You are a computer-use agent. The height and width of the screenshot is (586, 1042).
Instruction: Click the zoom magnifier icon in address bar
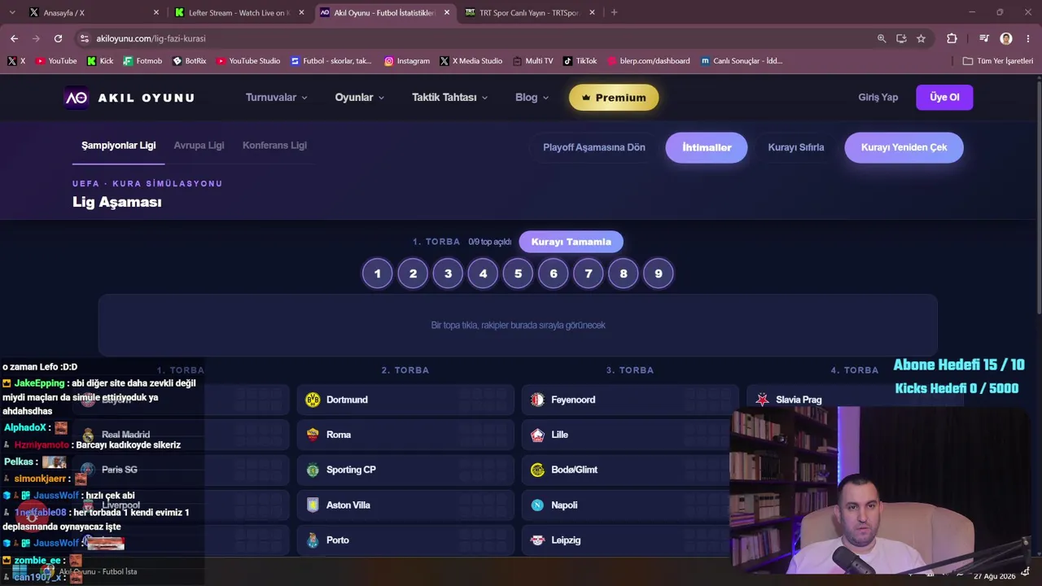[882, 38]
